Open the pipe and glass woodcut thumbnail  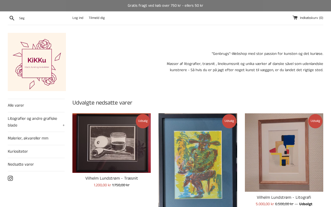(111, 143)
